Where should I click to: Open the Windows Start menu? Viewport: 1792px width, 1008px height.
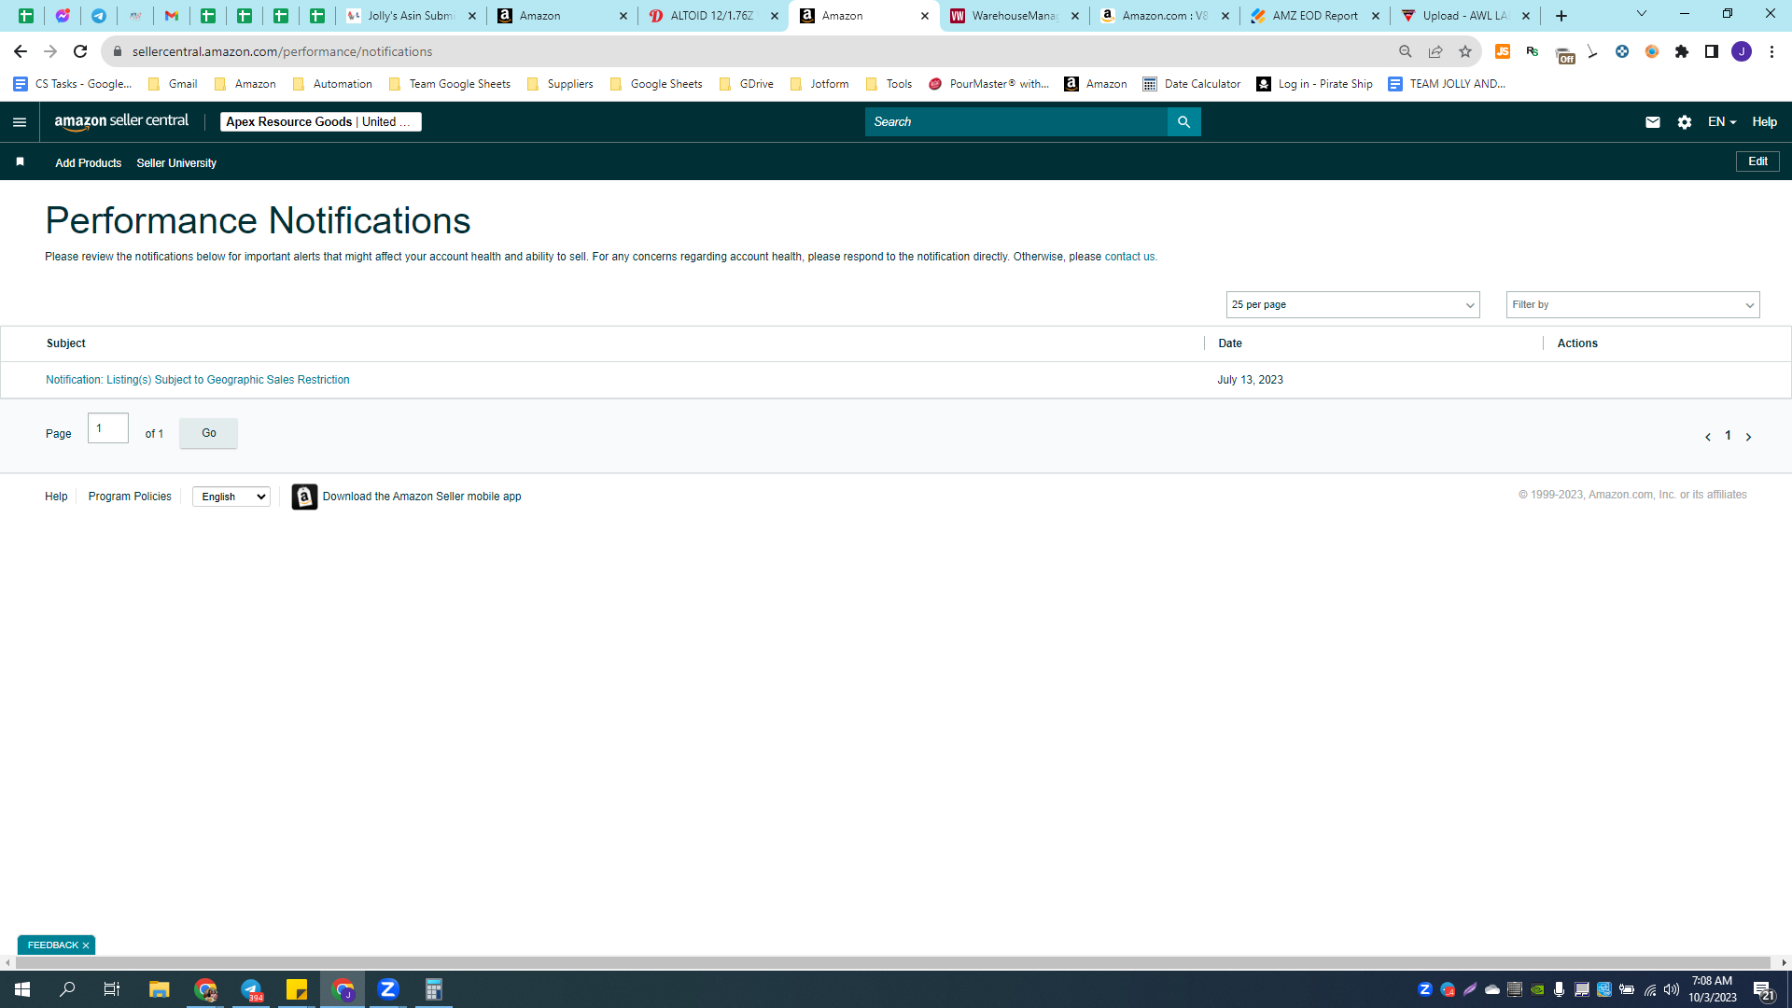point(22,989)
